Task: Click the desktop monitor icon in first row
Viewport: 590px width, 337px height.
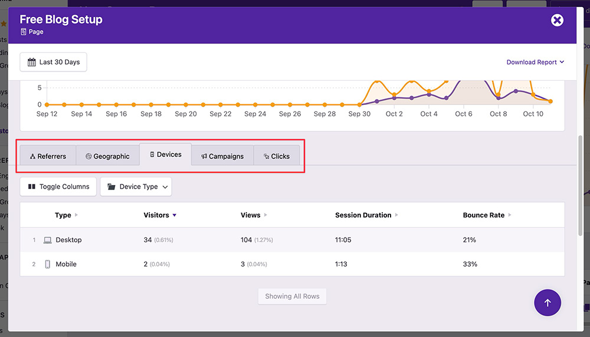Action: tap(48, 240)
